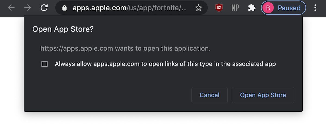Click the browser forward arrow
The height and width of the screenshot is (135, 326).
click(x=27, y=8)
